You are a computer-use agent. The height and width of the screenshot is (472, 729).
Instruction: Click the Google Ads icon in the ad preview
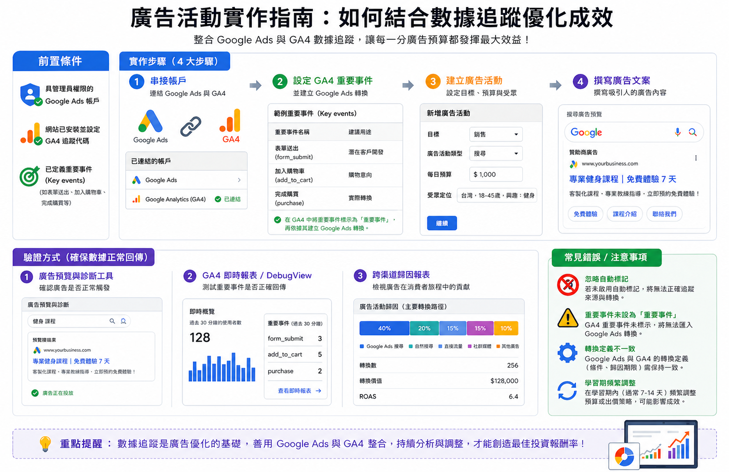pos(574,164)
